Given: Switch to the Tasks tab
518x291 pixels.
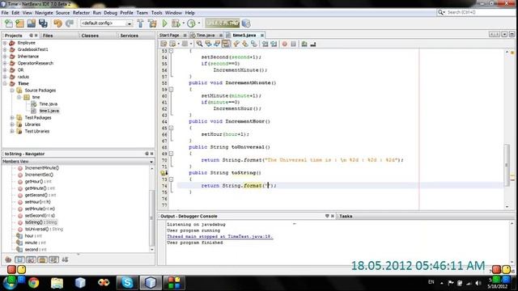Looking at the screenshot, I should coord(346,216).
